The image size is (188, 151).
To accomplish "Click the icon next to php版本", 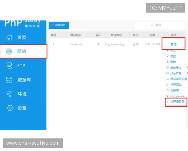I will point(168,68).
